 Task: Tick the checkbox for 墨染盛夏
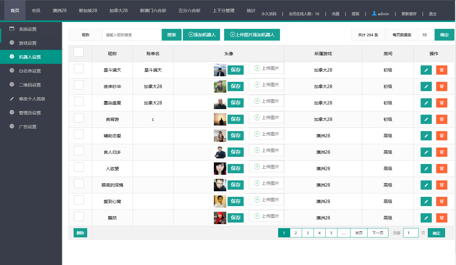pos(79,101)
